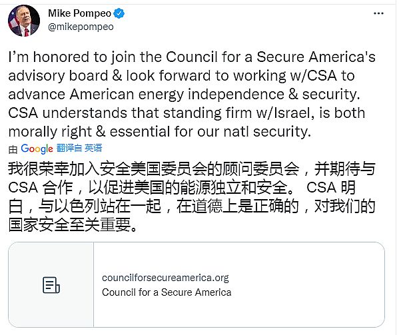Click the Chinese line starting 我很荣幸加入
The width and height of the screenshot is (399, 335).
point(192,169)
